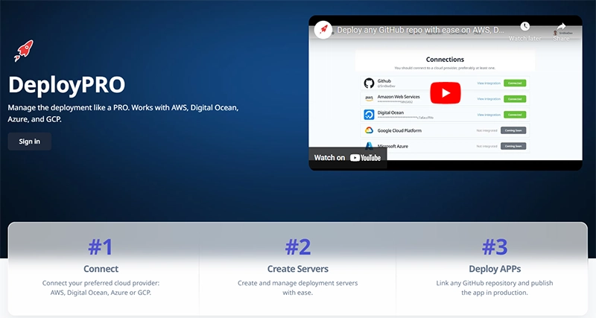Click the #1 step number
Screen dimensions: 596x318
click(x=101, y=247)
